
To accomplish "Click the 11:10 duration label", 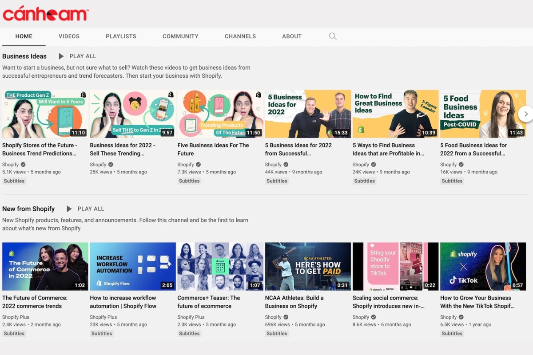I will click(78, 133).
